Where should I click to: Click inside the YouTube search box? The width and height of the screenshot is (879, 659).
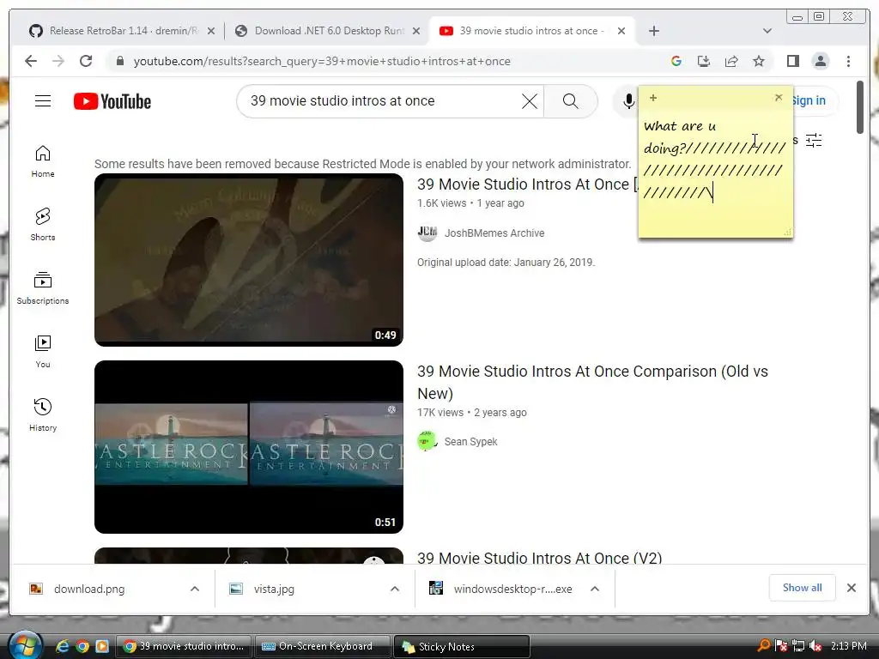point(381,101)
